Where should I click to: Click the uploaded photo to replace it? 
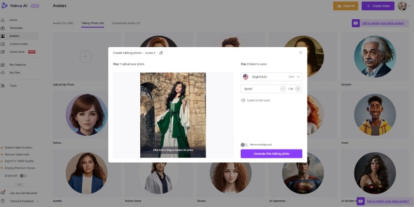173,115
